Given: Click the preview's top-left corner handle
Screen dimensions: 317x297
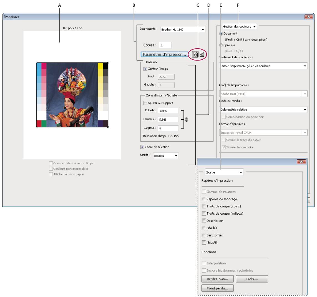Looking at the screenshot, I should click(36, 63).
